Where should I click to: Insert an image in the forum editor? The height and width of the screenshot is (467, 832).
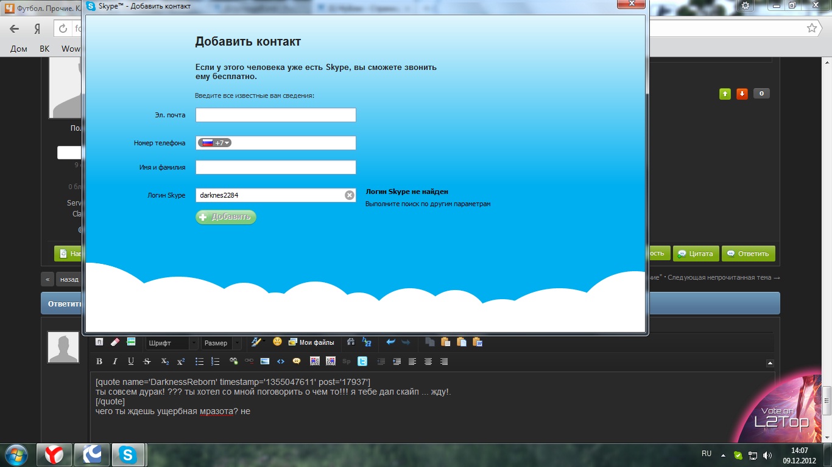coord(265,361)
